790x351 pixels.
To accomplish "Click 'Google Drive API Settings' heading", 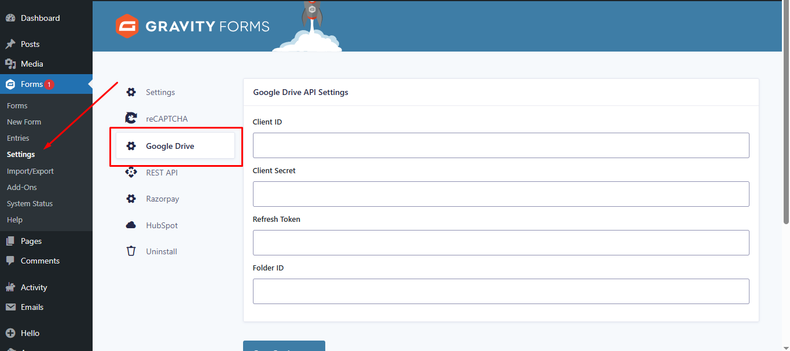I will tap(301, 92).
